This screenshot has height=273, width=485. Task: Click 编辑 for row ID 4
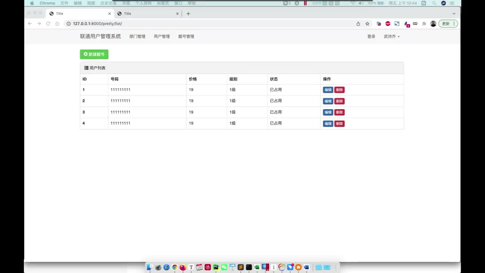(328, 124)
